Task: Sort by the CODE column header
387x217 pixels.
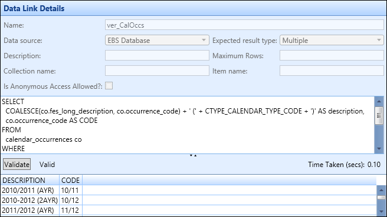Action: pos(71,181)
